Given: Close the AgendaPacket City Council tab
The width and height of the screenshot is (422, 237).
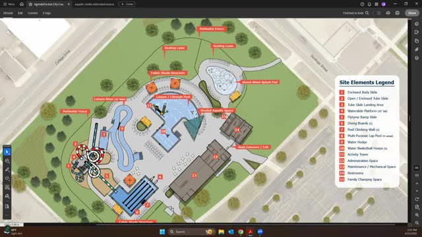Looking at the screenshot, I should point(69,5).
